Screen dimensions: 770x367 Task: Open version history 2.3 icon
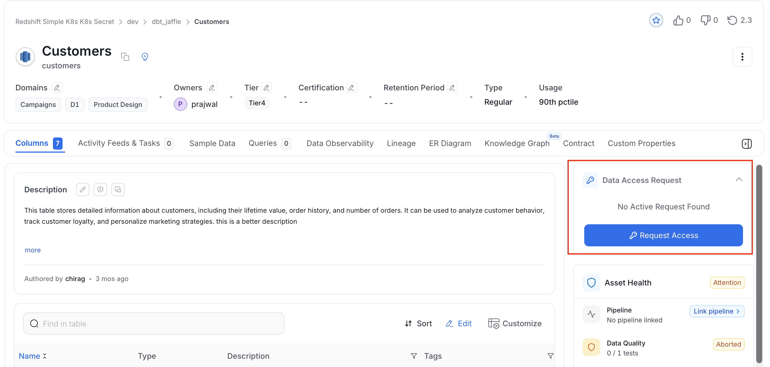point(732,20)
